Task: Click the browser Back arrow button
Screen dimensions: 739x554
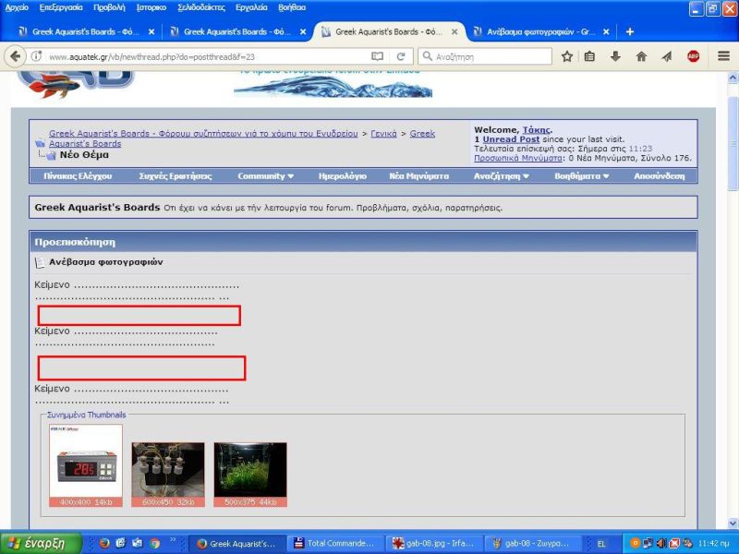Action: coord(15,56)
